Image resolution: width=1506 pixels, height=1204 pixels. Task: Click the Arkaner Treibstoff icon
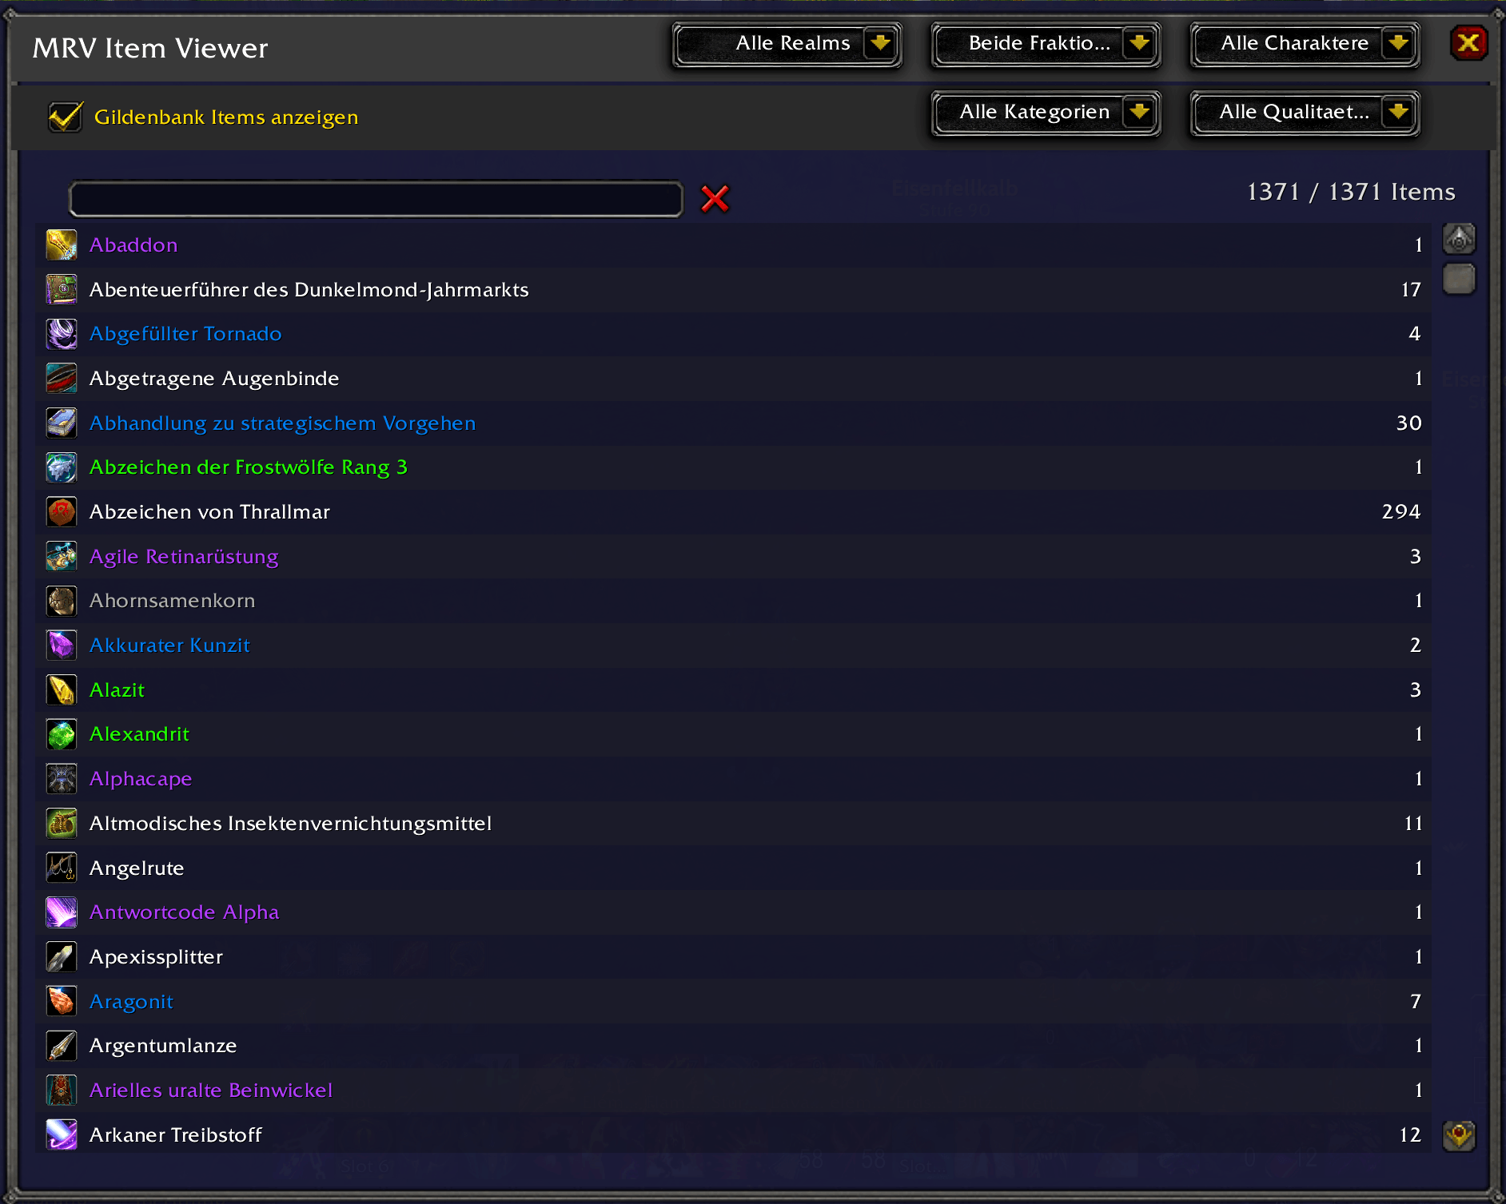pos(62,1134)
